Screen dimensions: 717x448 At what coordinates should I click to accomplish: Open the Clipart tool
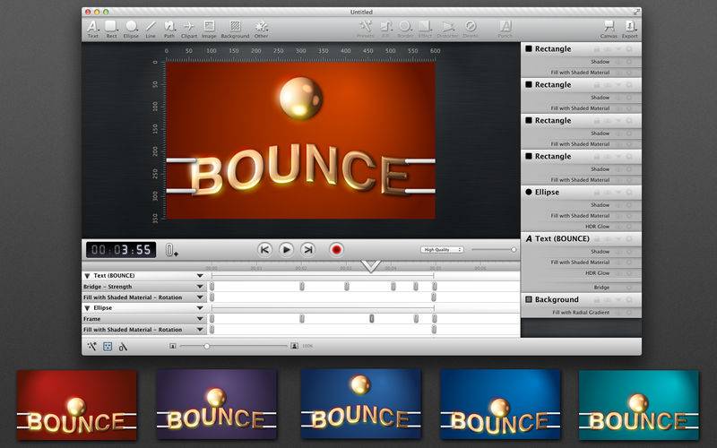point(189,27)
